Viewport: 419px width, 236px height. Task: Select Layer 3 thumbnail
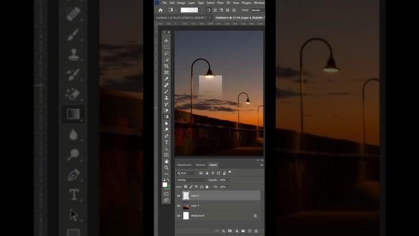point(186,206)
